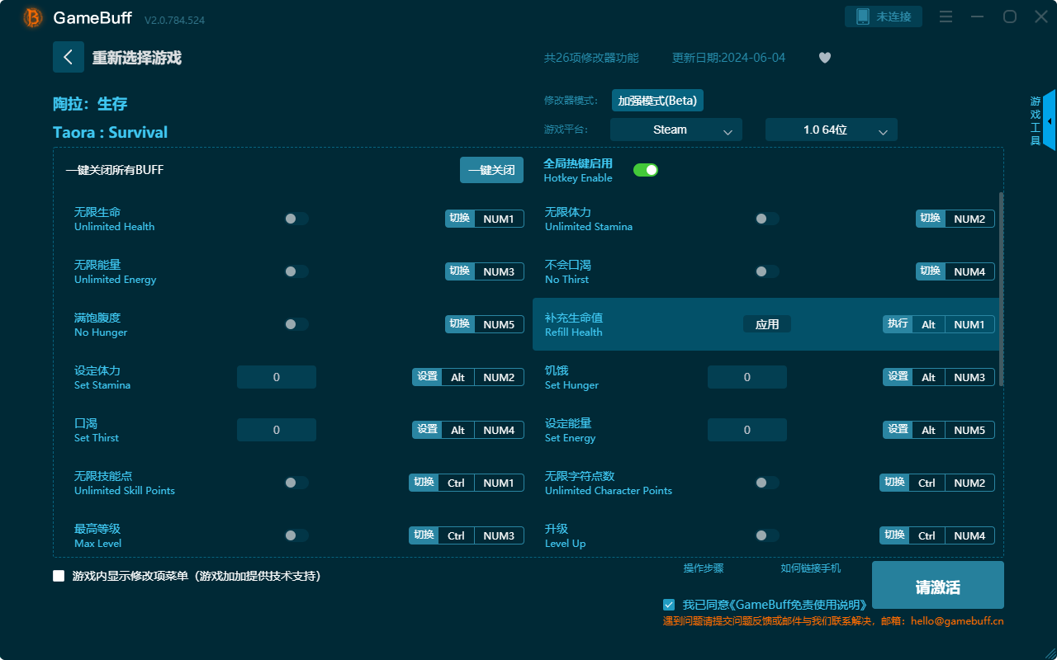
Task: Open the 1.0 64位 version dropdown
Action: 831,130
